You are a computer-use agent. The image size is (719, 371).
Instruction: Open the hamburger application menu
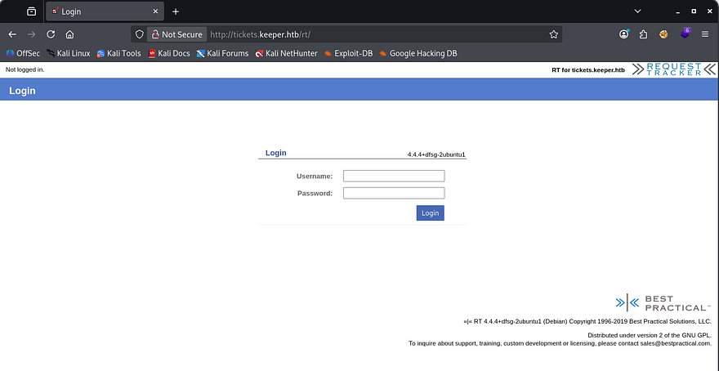click(x=704, y=34)
